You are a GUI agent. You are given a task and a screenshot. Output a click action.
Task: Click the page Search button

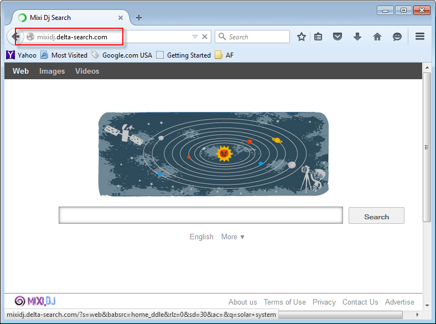coord(376,215)
